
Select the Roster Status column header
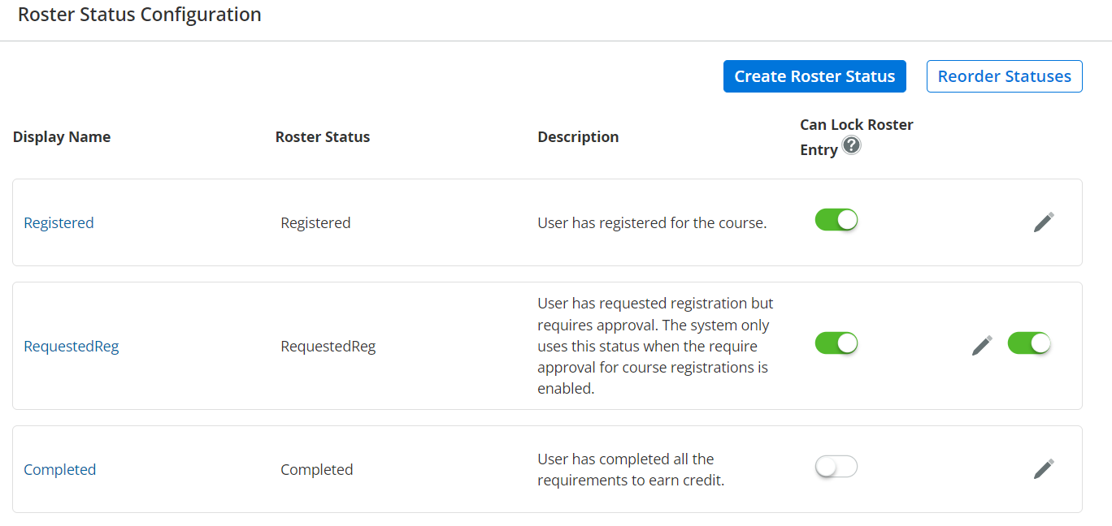(x=323, y=137)
